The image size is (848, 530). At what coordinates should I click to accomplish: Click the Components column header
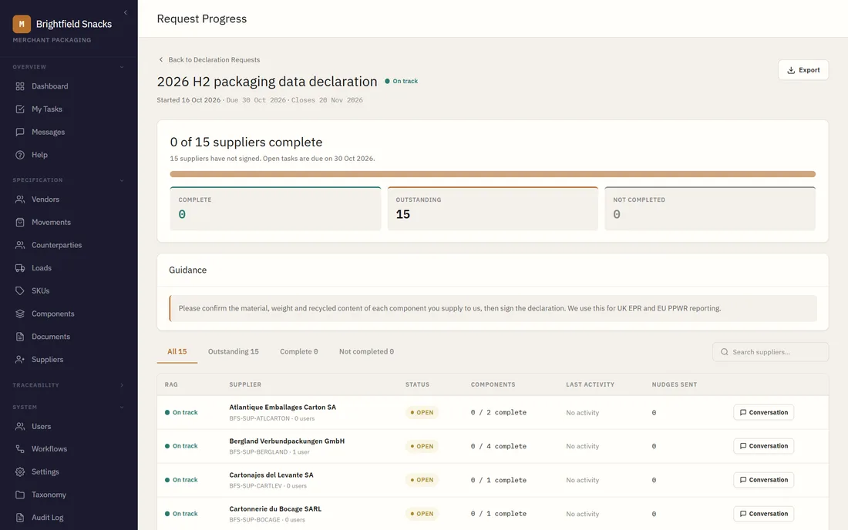[493, 384]
